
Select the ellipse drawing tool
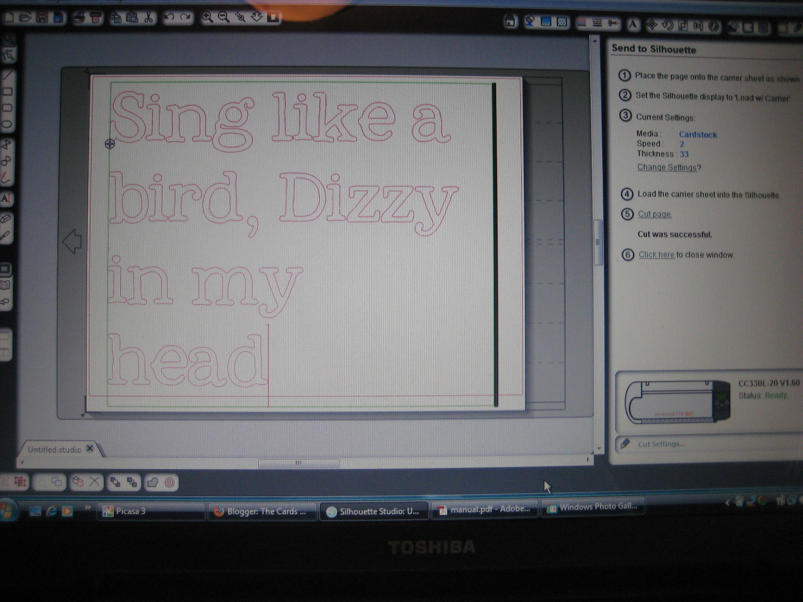click(7, 124)
